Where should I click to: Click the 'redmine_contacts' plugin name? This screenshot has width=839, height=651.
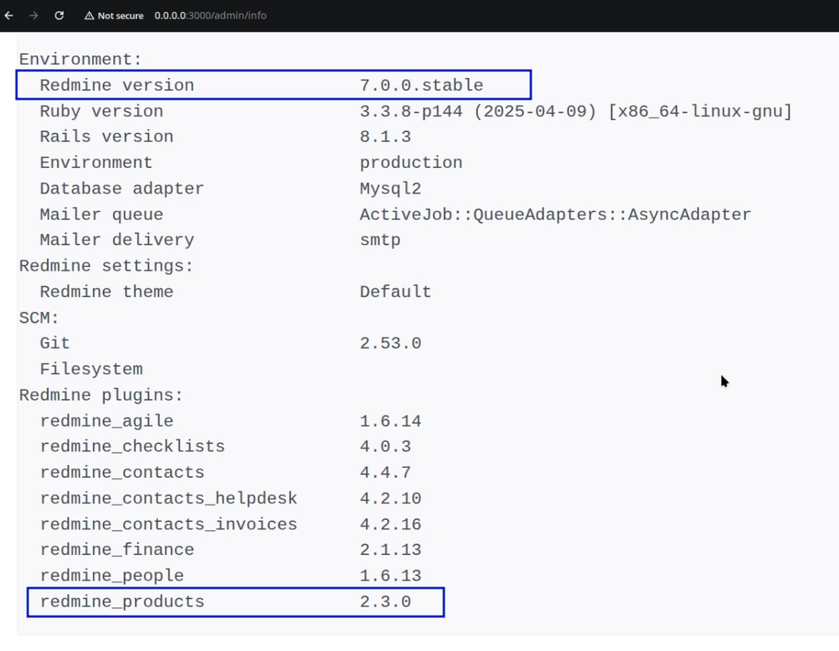pyautogui.click(x=122, y=472)
